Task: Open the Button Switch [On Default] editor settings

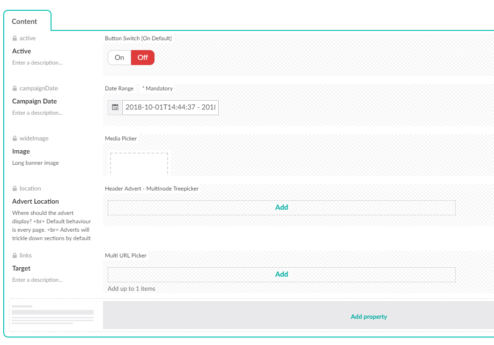Action: pos(138,38)
